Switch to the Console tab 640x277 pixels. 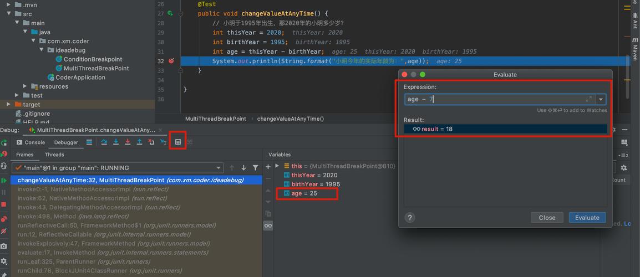click(31, 142)
